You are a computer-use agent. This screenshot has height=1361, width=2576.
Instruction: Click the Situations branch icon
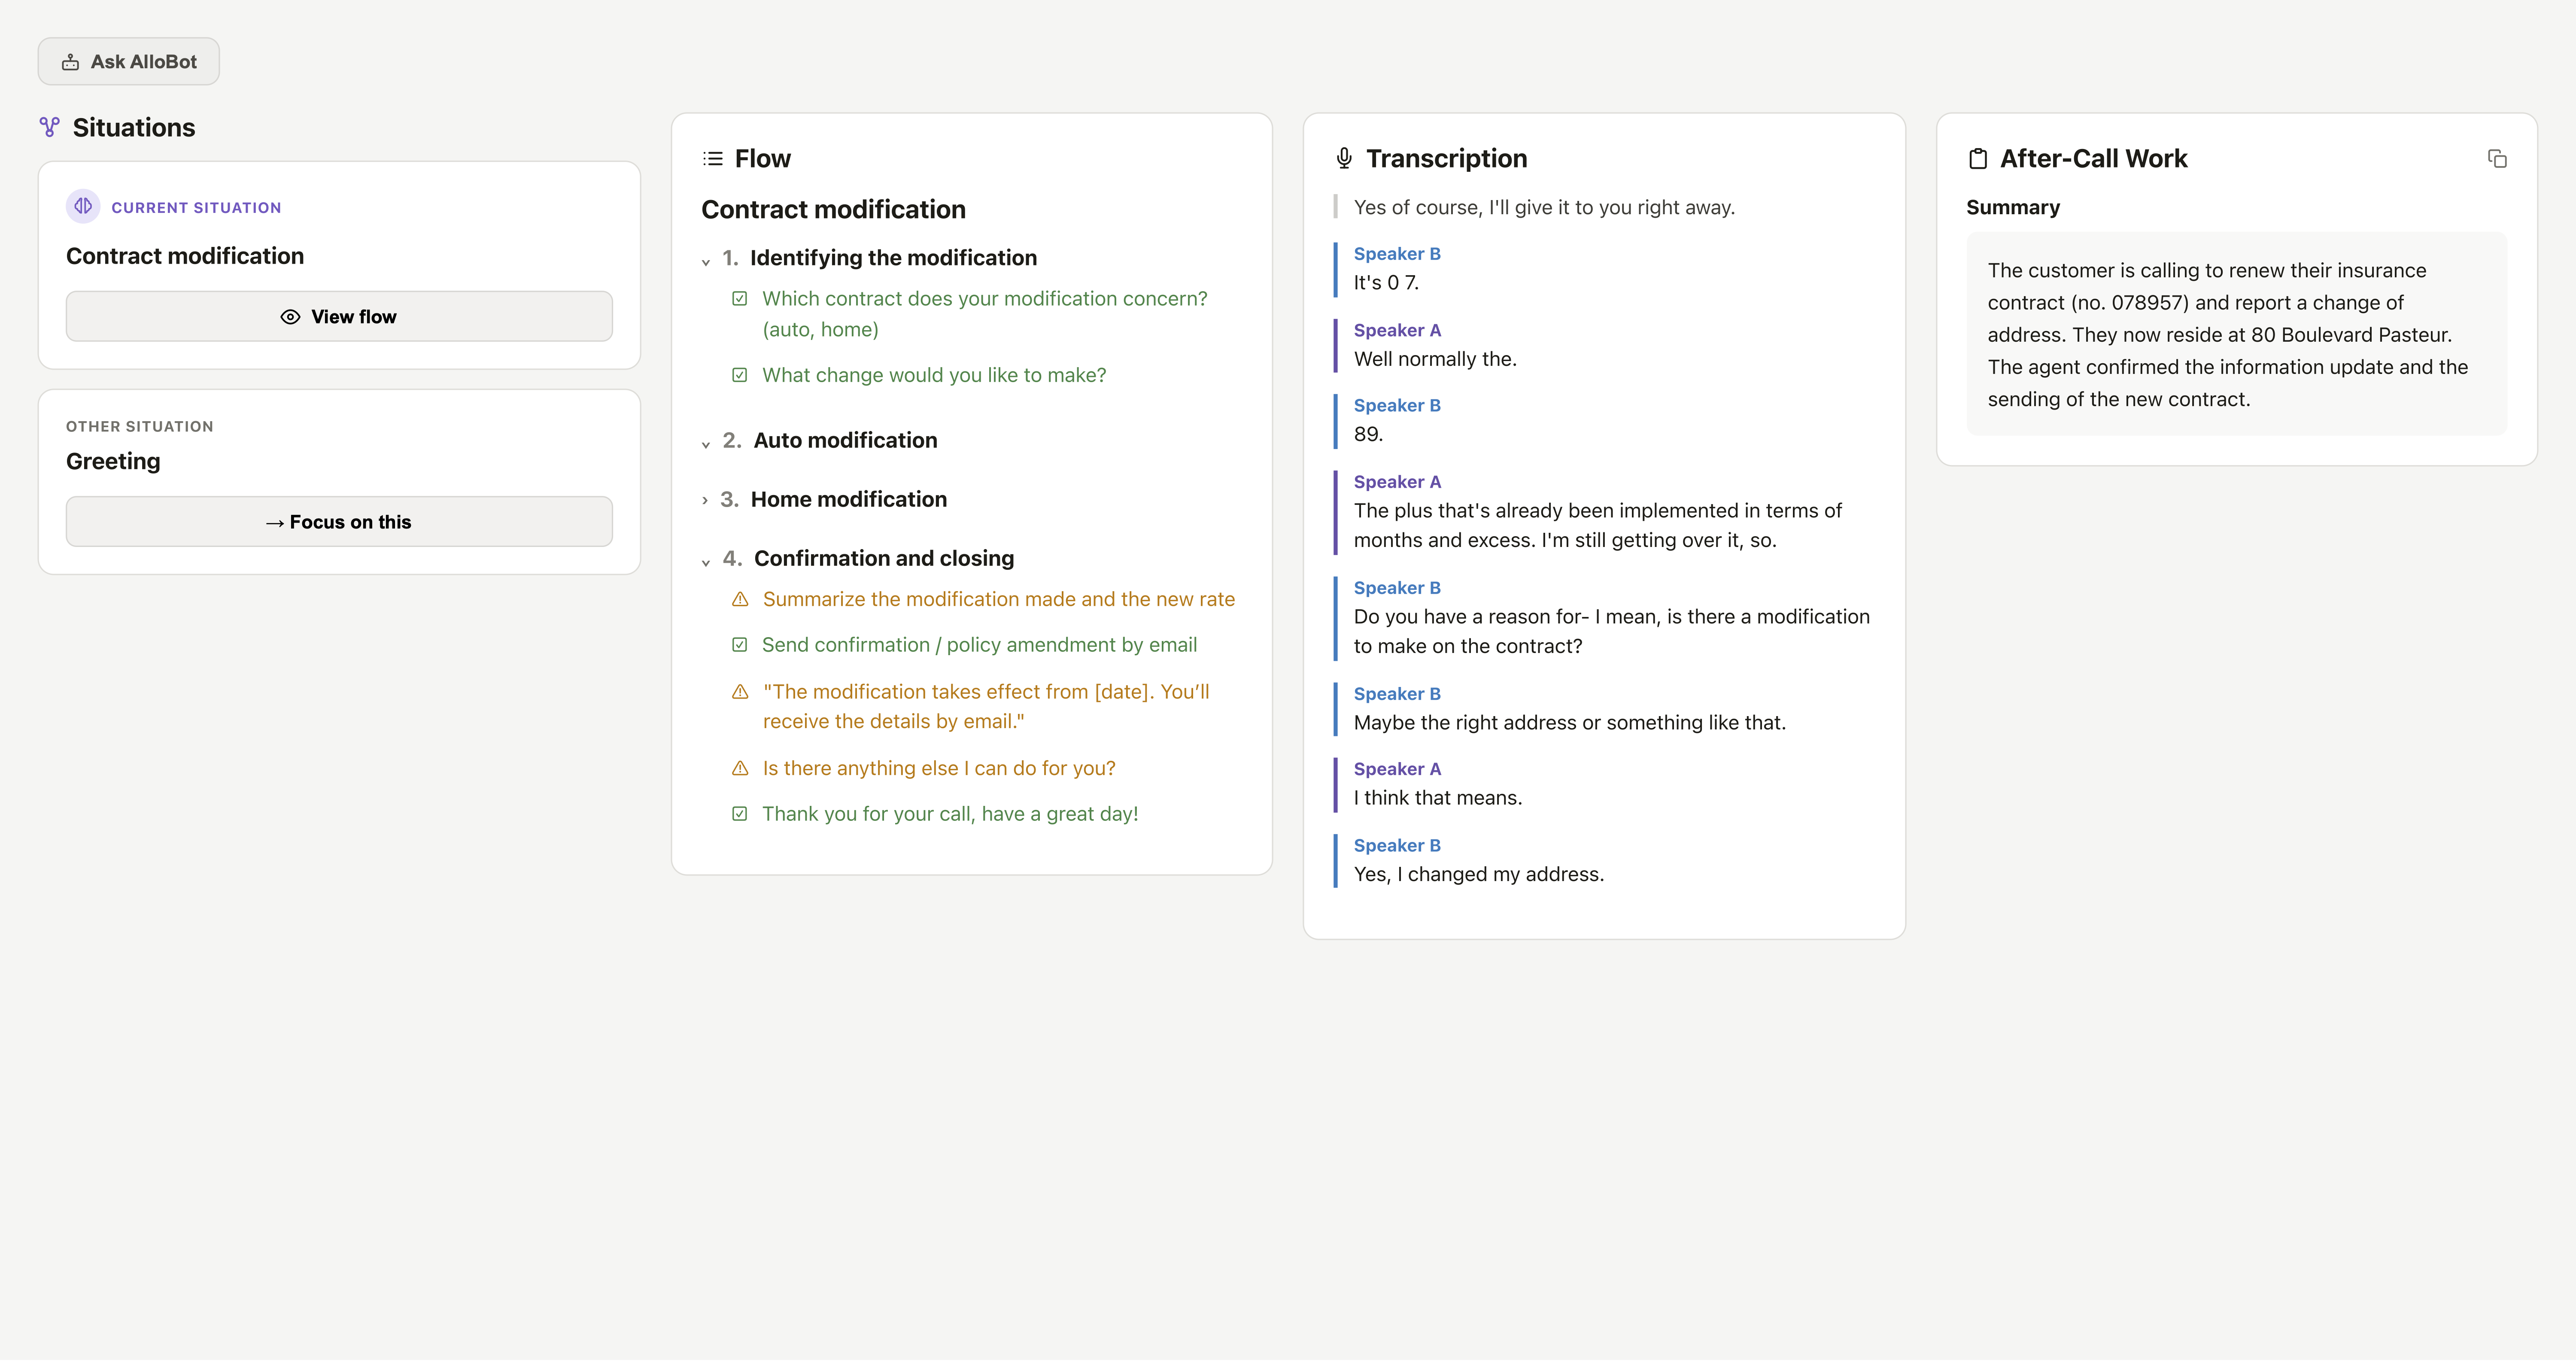pos(49,127)
